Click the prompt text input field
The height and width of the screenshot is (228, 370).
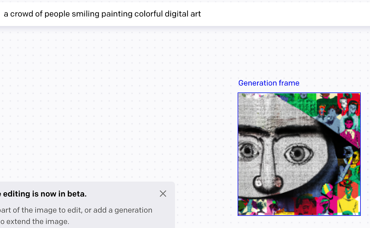tap(185, 14)
